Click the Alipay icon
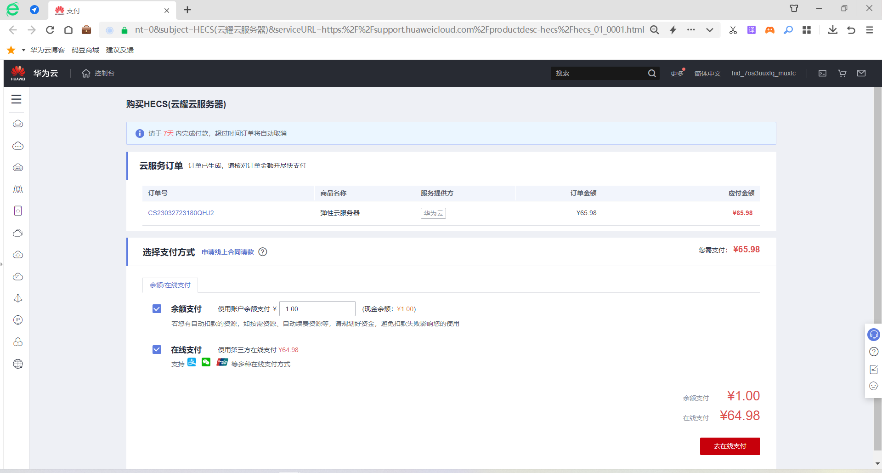The image size is (882, 473). point(192,362)
